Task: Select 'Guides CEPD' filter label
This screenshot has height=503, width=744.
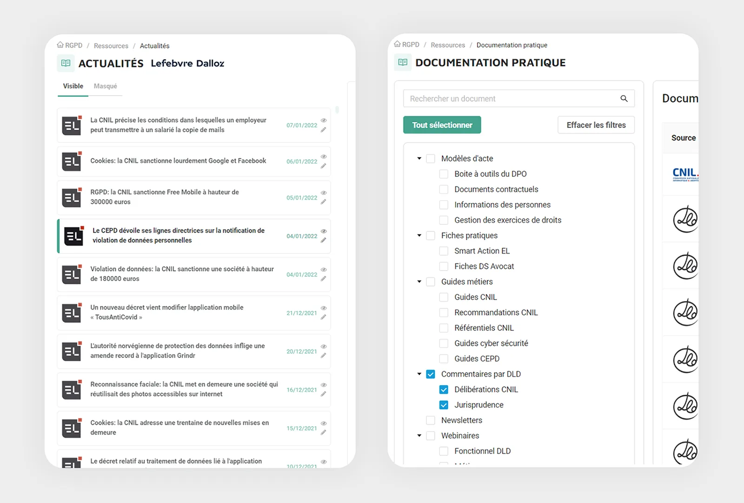Action: pyautogui.click(x=477, y=358)
